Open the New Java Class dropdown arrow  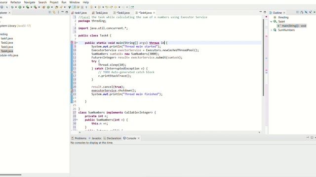(52, 7)
